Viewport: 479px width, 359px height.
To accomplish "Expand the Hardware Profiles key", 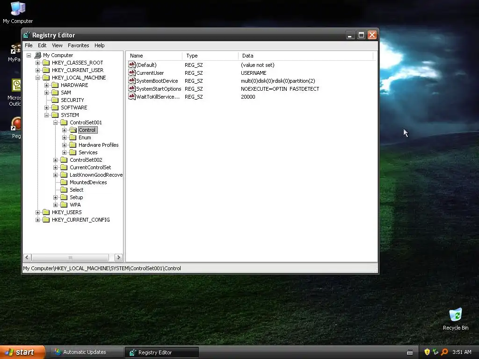I will (x=64, y=145).
